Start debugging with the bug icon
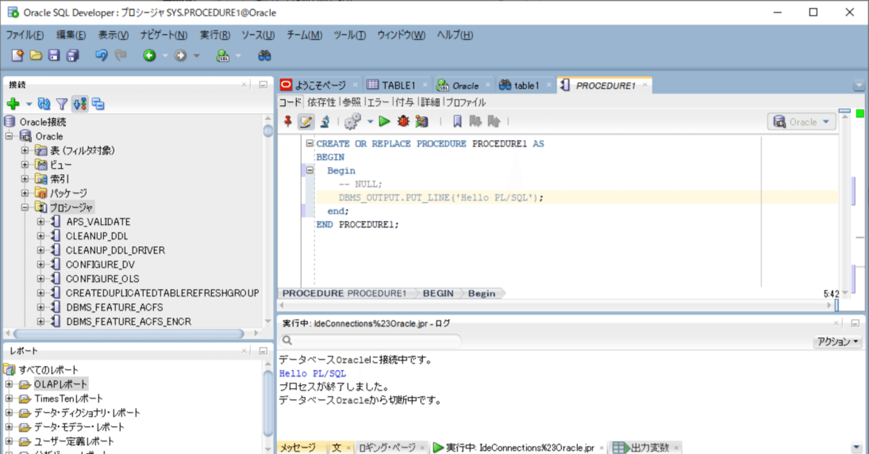Image resolution: width=869 pixels, height=454 pixels. point(403,121)
